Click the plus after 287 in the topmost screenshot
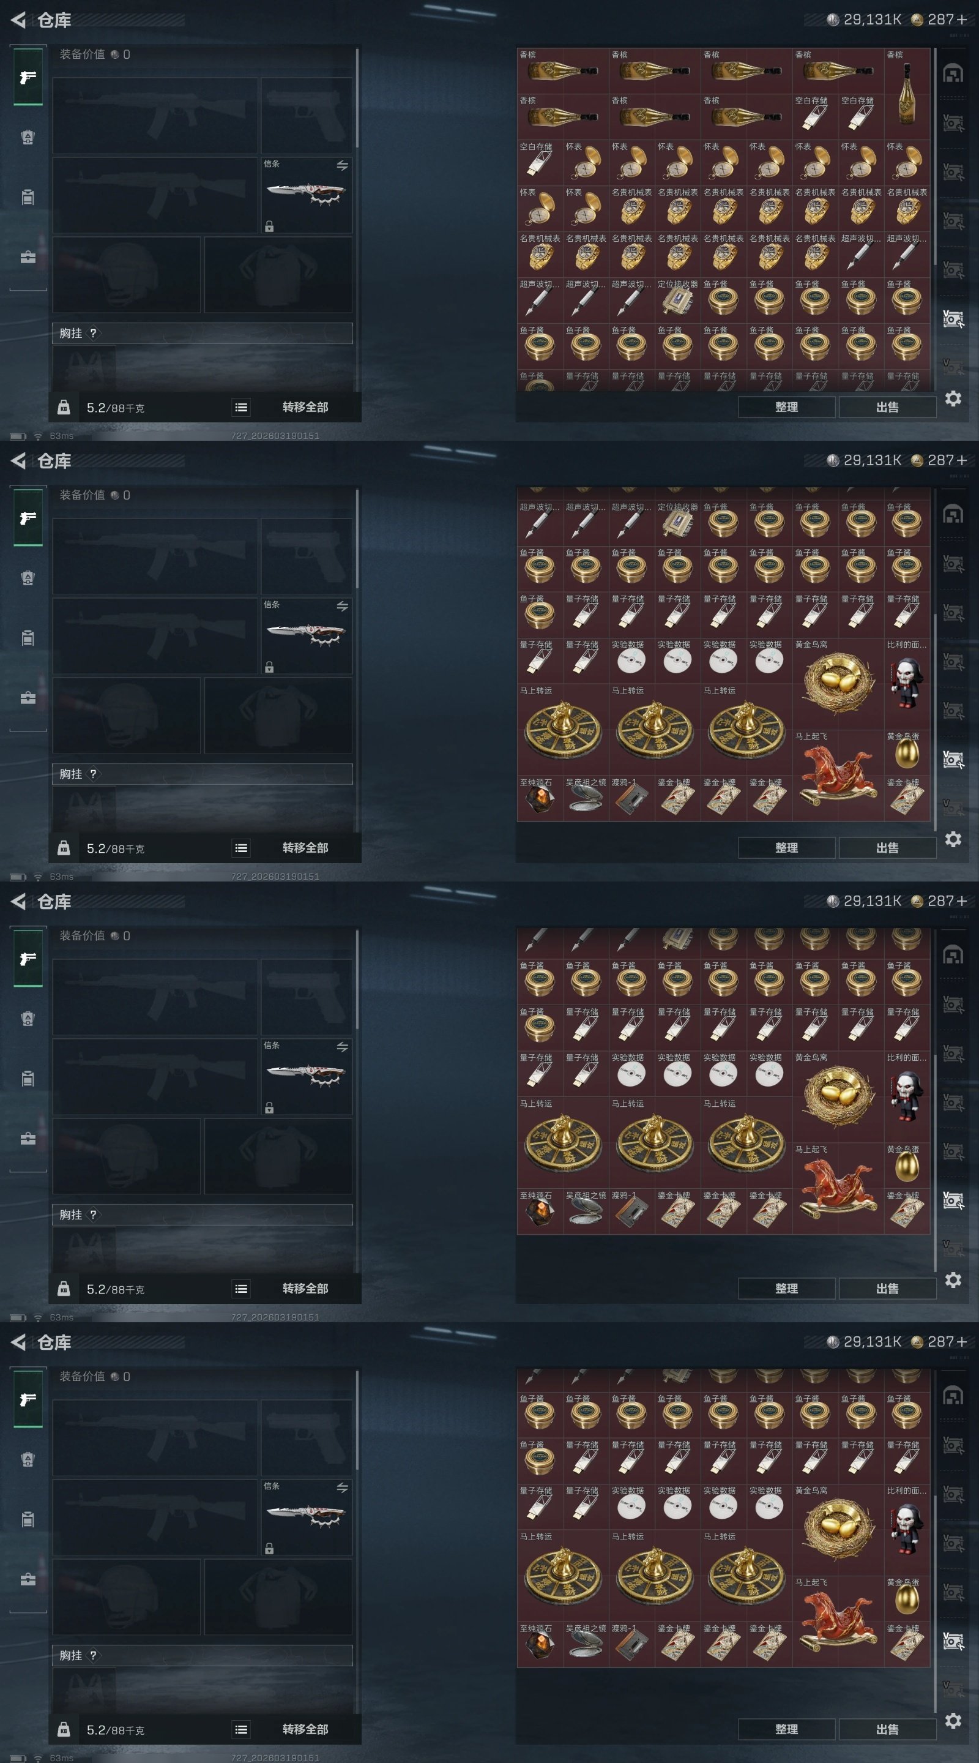The width and height of the screenshot is (979, 1763). (x=962, y=20)
